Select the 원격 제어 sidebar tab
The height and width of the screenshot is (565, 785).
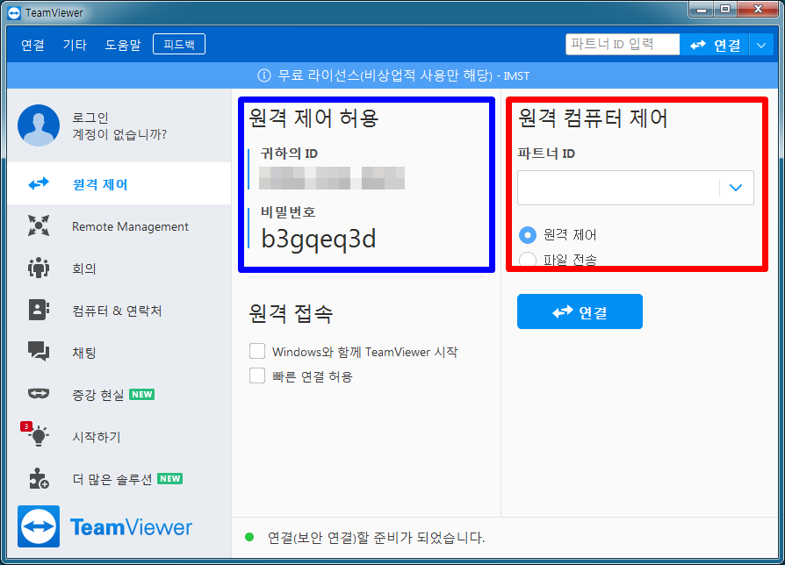pyautogui.click(x=119, y=183)
